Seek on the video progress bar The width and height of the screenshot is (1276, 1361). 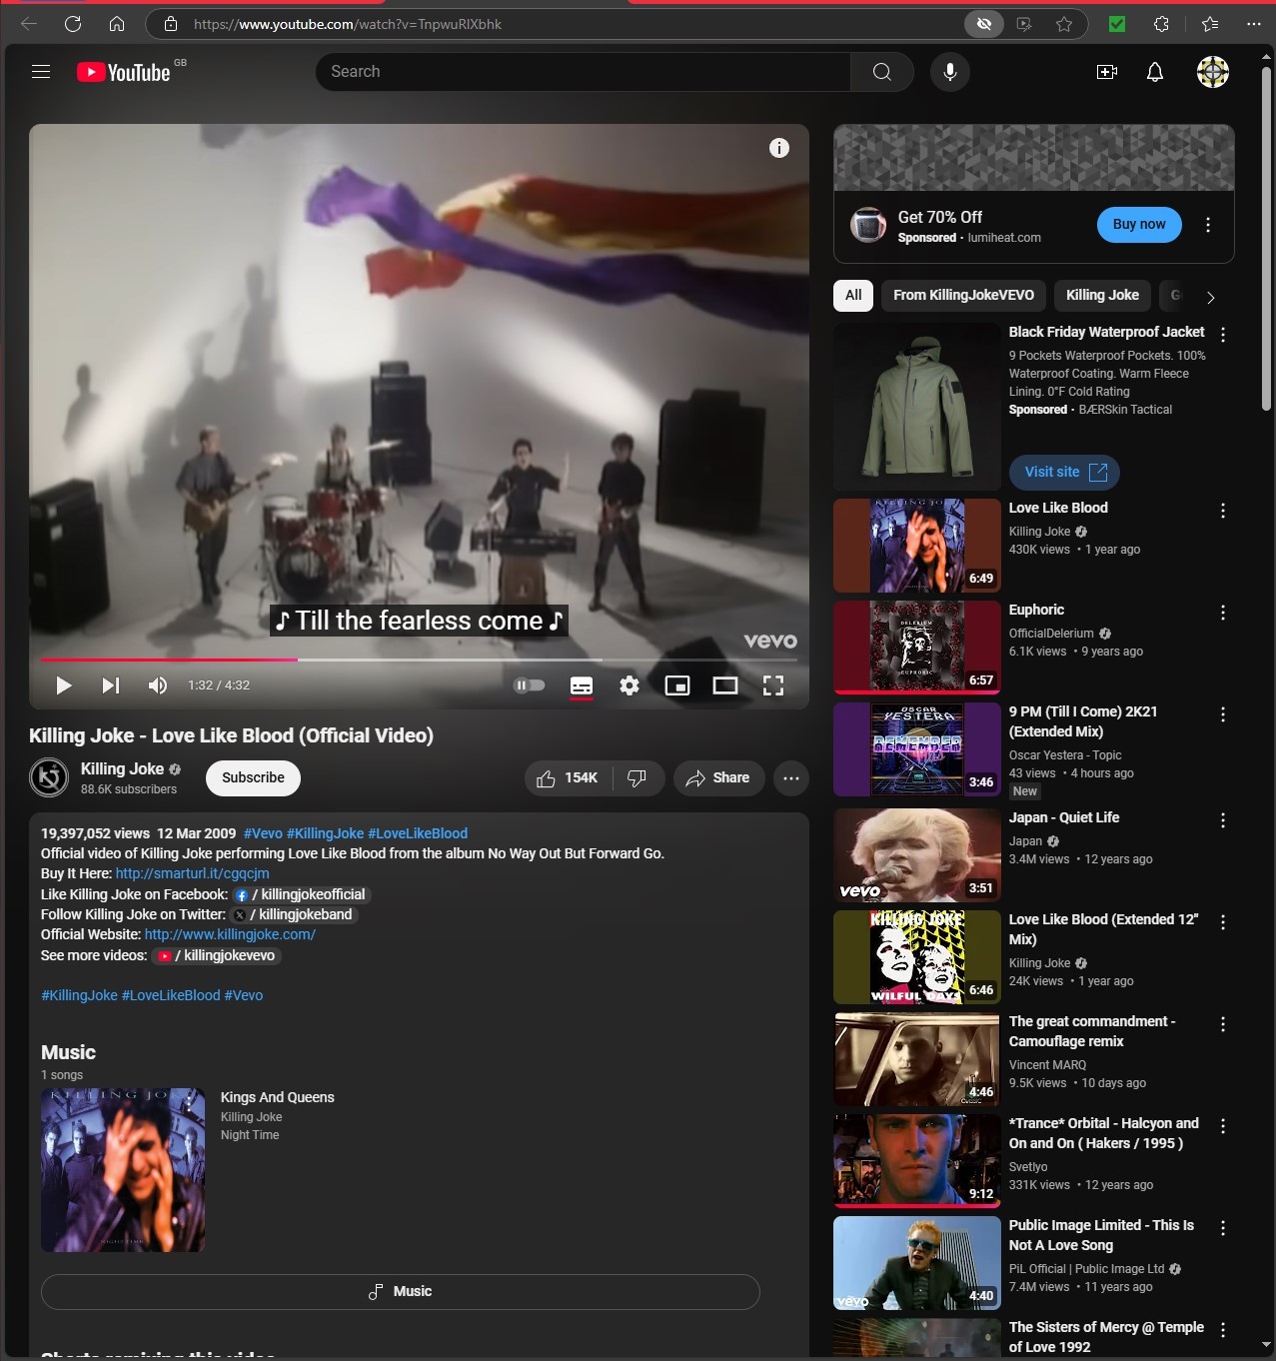coord(419,660)
